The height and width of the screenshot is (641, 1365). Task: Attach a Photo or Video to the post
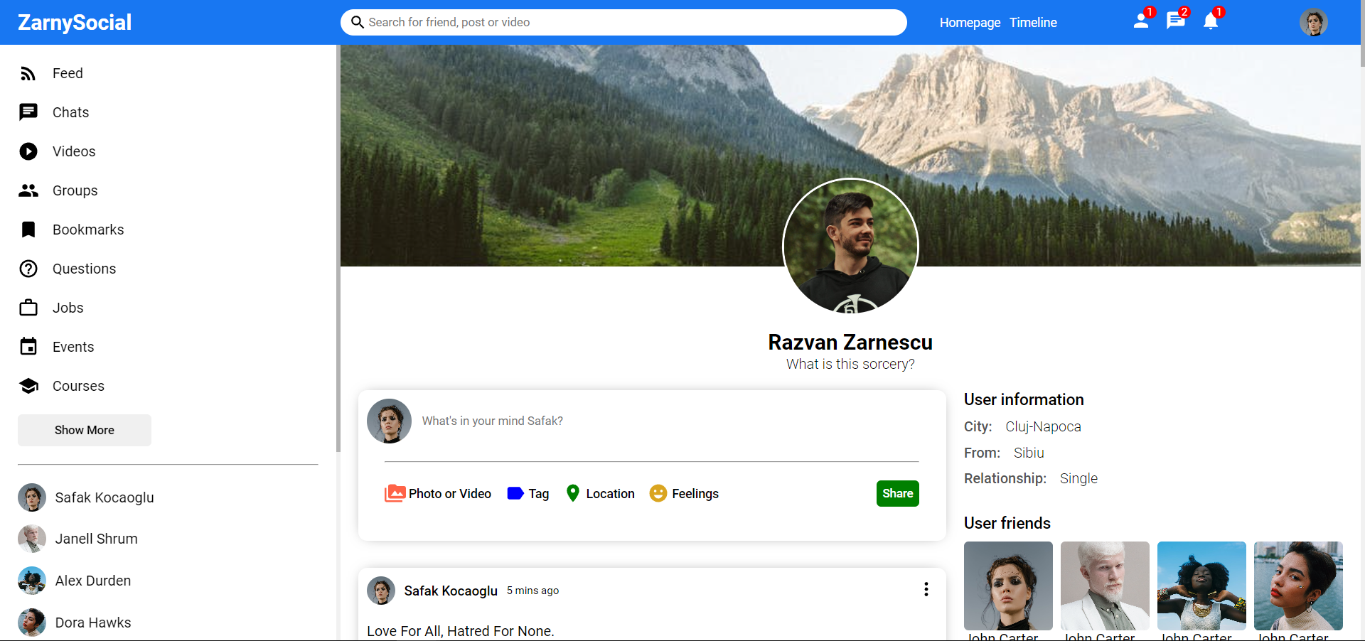pos(438,493)
